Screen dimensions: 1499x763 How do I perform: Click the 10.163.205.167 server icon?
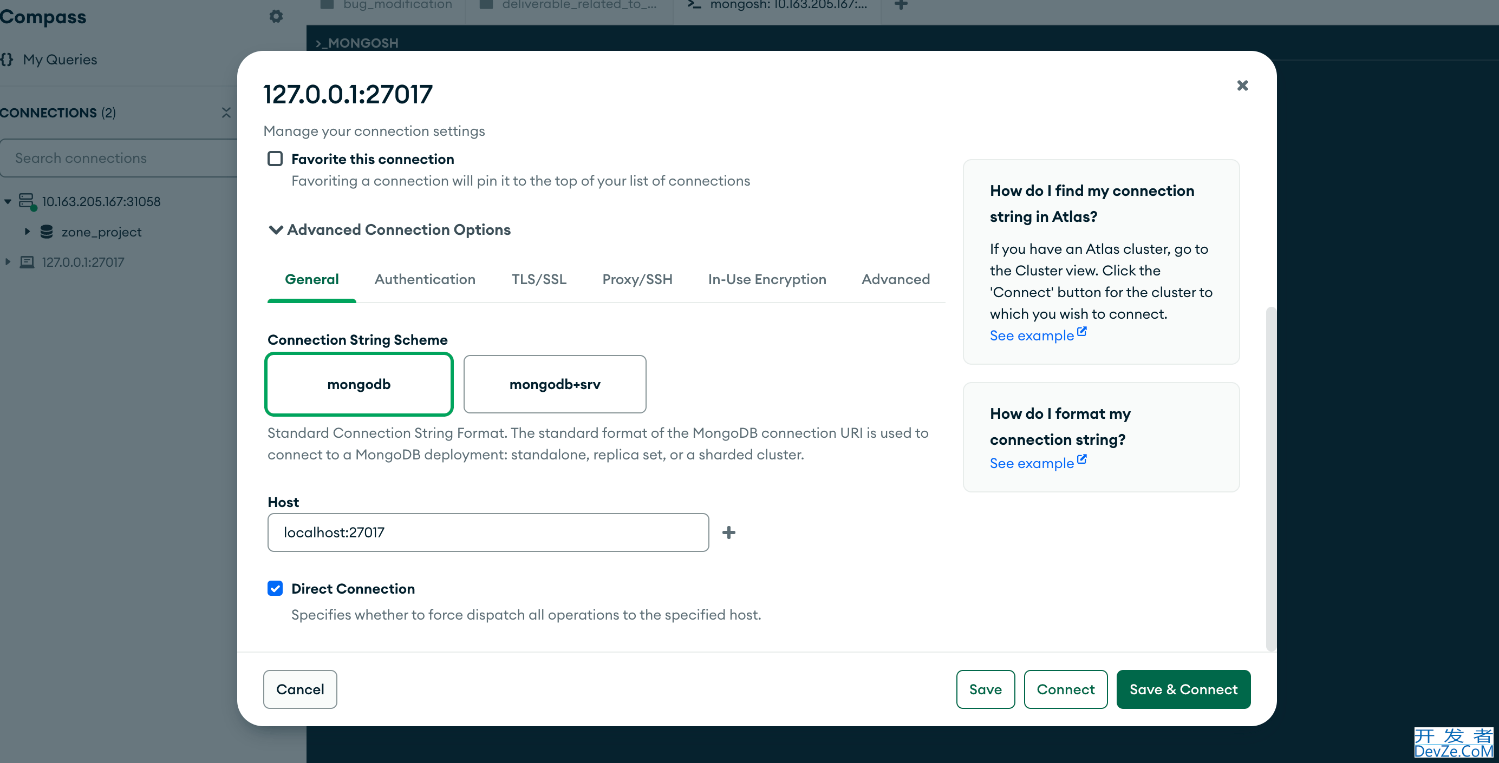click(x=27, y=201)
